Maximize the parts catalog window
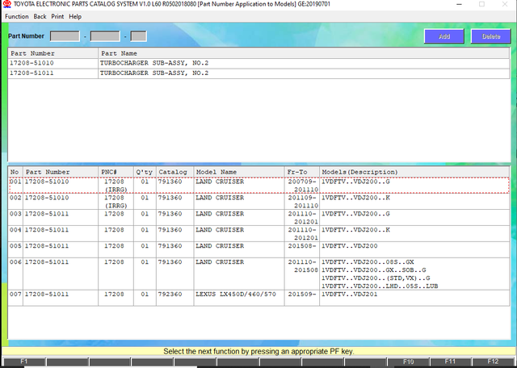Viewport: 517px width, 368px height. tap(481, 5)
